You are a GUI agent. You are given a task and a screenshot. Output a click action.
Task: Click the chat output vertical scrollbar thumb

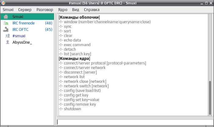pyautogui.click(x=210, y=98)
